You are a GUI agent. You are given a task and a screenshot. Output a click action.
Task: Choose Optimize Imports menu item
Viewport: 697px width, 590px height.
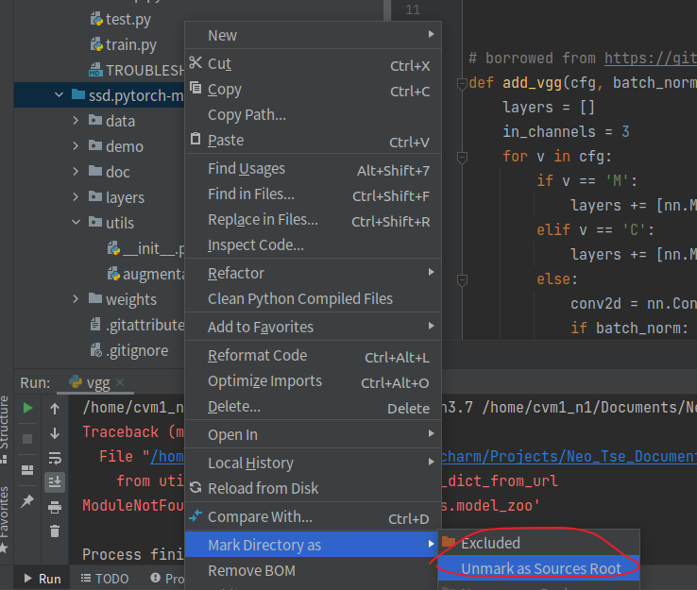(x=313, y=380)
